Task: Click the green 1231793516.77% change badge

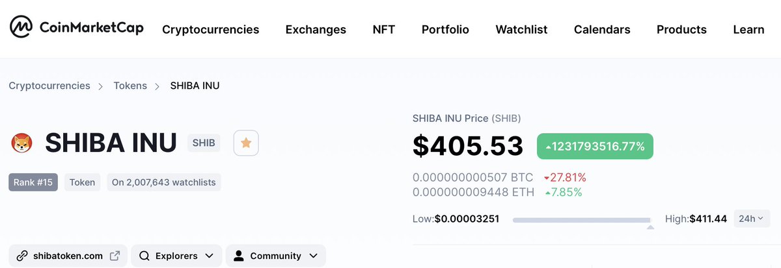Action: (x=595, y=147)
